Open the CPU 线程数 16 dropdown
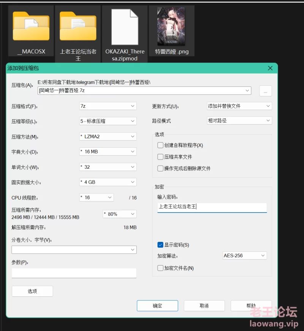Viewport: 304px width, 331px height. pyautogui.click(x=97, y=197)
